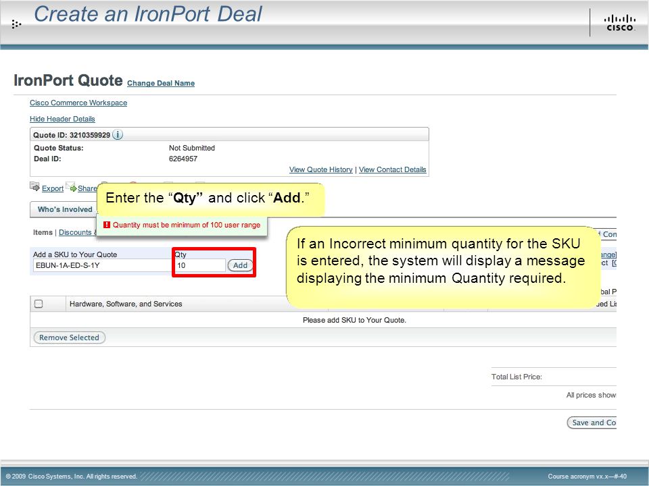Image resolution: width=649 pixels, height=486 pixels.
Task: Click the Export icon beside the Export link
Action: click(34, 187)
